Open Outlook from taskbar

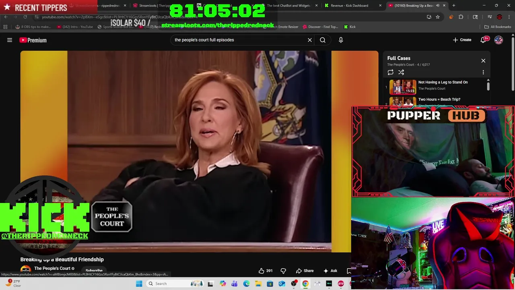point(282,284)
